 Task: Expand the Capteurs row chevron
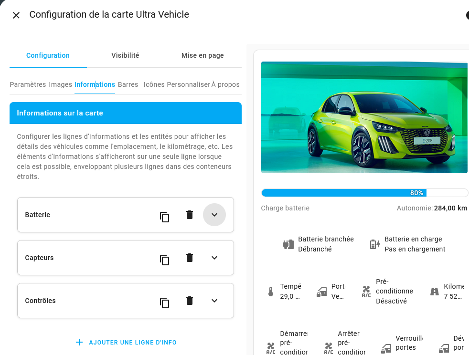[214, 258]
